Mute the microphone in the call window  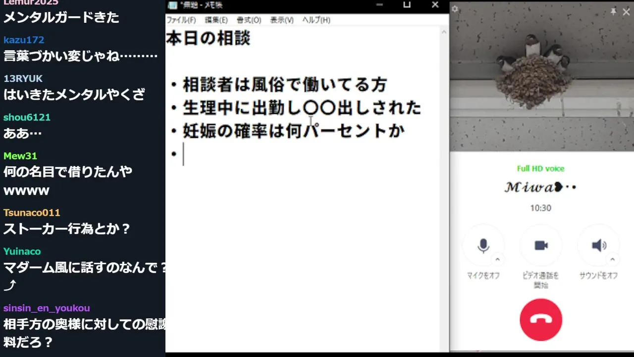[483, 245]
